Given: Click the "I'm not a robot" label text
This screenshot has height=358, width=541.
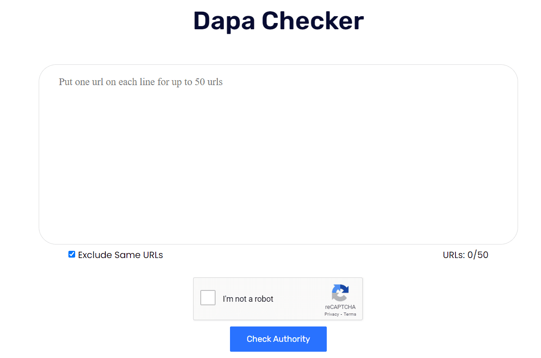Looking at the screenshot, I should (x=248, y=299).
